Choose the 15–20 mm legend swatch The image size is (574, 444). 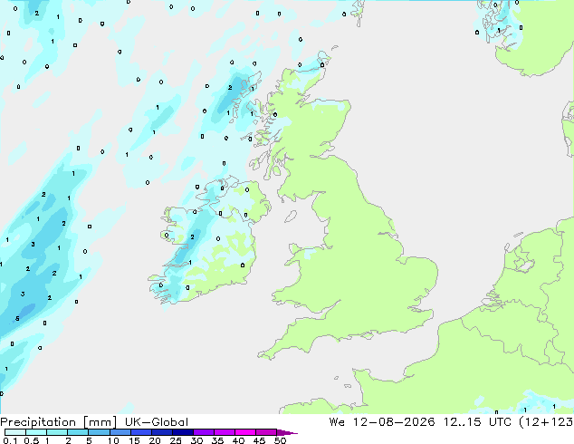pos(140,432)
